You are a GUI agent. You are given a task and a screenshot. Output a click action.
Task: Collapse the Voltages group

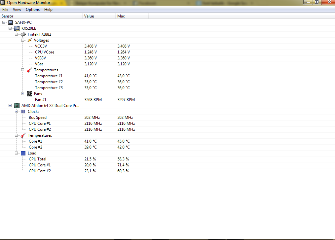(x=22, y=40)
